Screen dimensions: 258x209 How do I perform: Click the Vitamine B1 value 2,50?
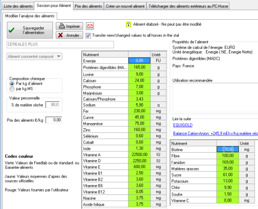pos(139,173)
